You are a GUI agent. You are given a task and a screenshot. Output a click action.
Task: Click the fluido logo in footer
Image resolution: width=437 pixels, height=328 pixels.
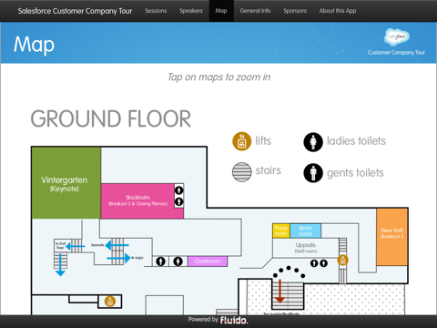point(234,321)
